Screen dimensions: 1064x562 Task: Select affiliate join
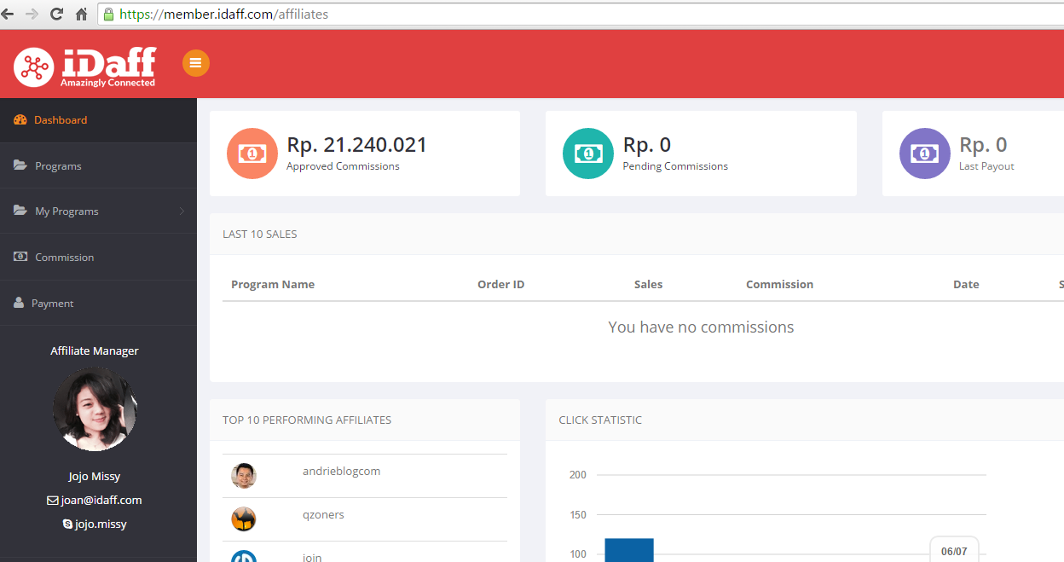(312, 557)
